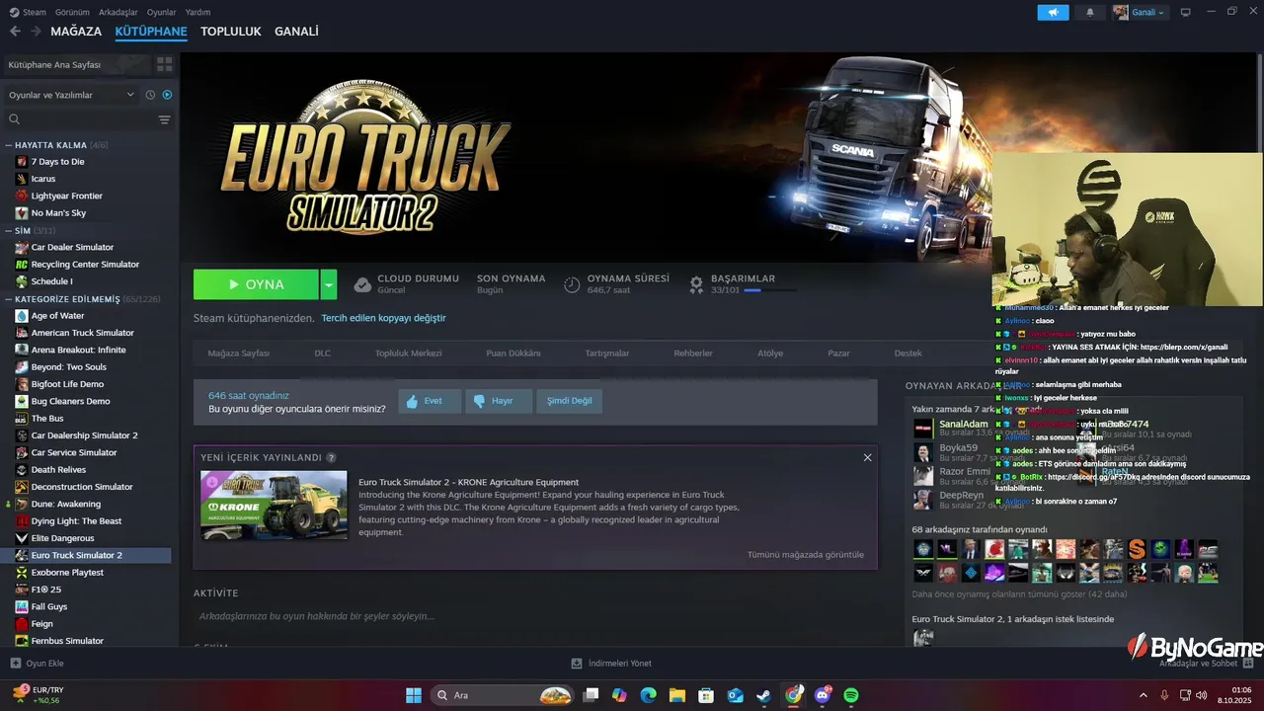Viewport: 1264px width, 711px height.
Task: Open the Steam menu
Action: (x=28, y=12)
